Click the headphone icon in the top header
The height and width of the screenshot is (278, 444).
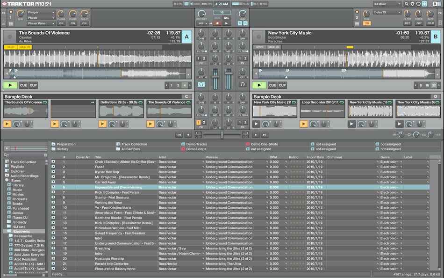(418, 4)
